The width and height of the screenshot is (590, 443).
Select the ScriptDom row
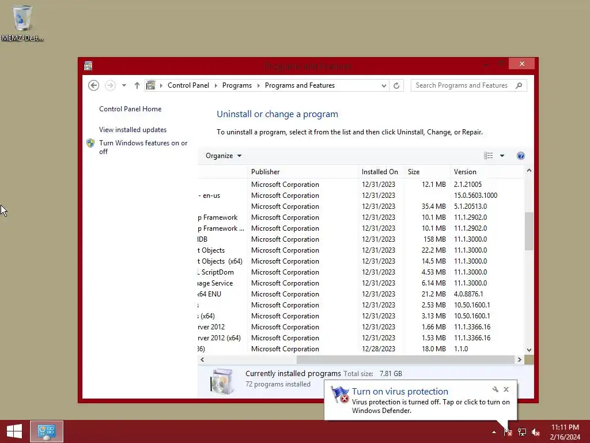[361, 272]
